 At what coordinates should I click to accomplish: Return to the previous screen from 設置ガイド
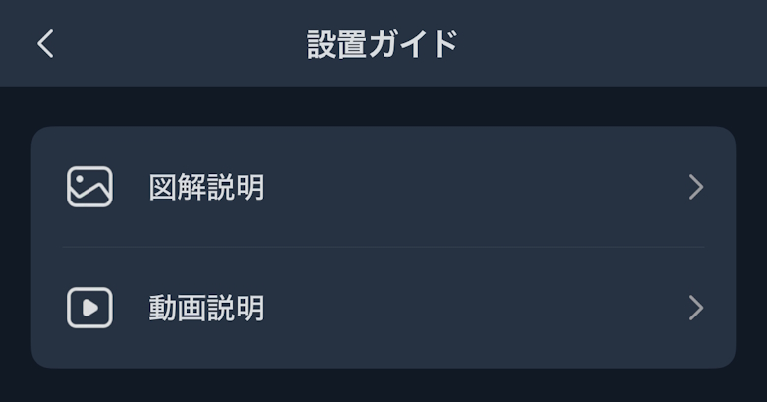pos(45,44)
